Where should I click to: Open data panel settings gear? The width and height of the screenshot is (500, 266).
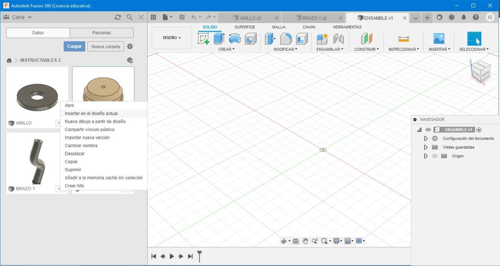(x=130, y=46)
